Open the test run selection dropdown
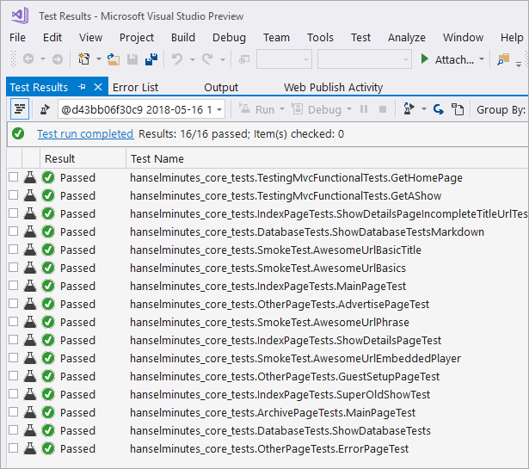Image resolution: width=529 pixels, height=469 pixels. point(219,109)
